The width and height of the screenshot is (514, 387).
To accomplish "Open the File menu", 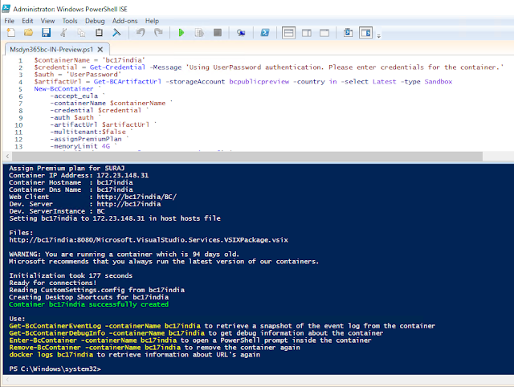I will [9, 21].
